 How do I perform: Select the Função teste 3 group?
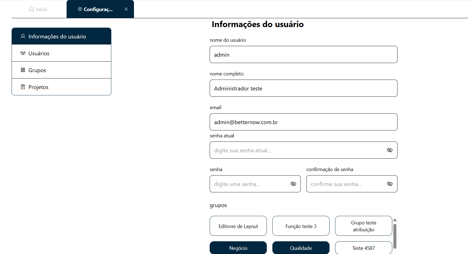(x=301, y=226)
